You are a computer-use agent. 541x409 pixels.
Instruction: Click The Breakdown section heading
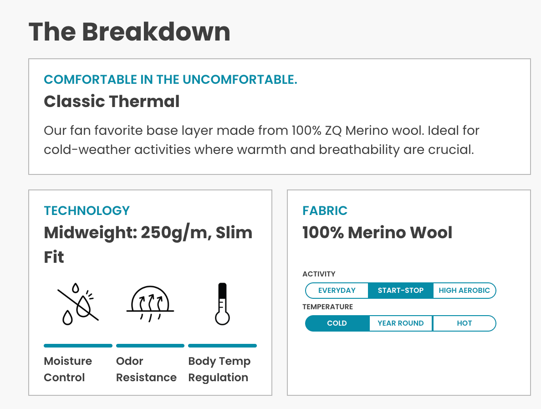(129, 32)
